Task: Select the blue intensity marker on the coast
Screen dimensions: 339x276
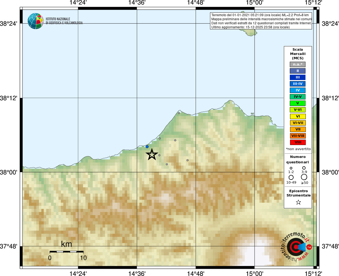Action: [x=147, y=147]
